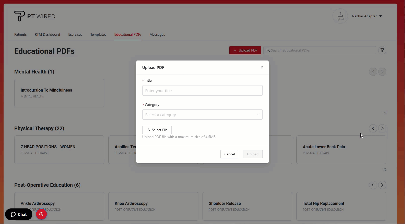Click the Mental Health (1) heading
405x224 pixels.
click(34, 72)
